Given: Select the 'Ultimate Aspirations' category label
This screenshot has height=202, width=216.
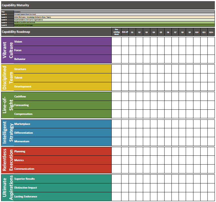Looking at the screenshot, I should pyautogui.click(x=7, y=187).
